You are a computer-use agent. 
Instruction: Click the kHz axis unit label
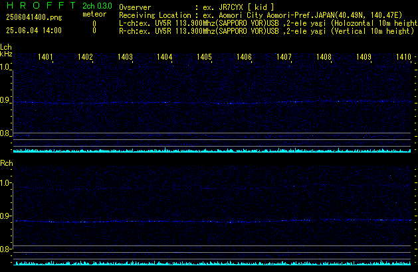[6, 54]
